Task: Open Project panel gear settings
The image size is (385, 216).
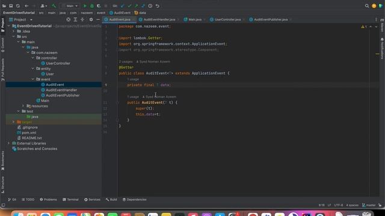Action: tap(91, 20)
